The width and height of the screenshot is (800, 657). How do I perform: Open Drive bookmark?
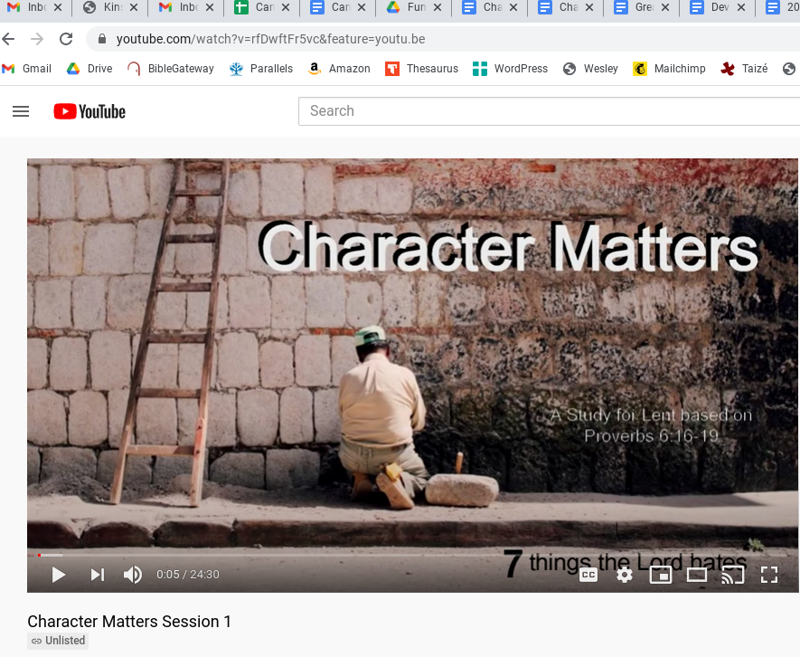click(89, 69)
